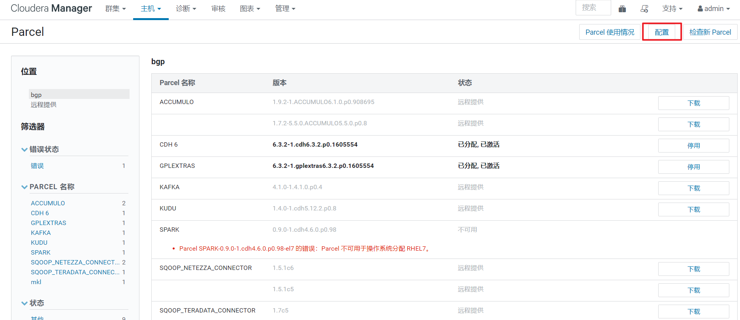Image resolution: width=740 pixels, height=320 pixels.
Task: Filter by GPLEXTRAS parcel name
Action: pos(49,223)
